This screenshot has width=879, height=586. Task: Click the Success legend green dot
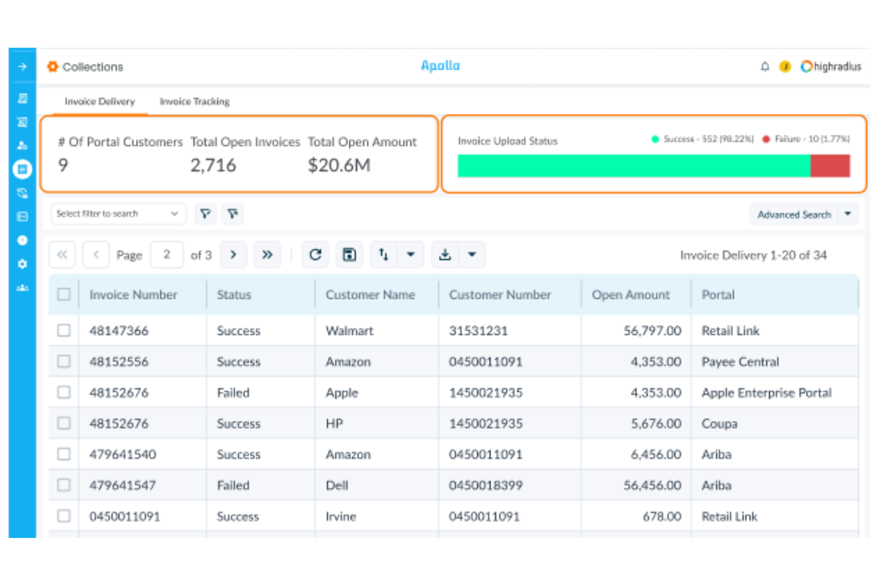pyautogui.click(x=655, y=139)
